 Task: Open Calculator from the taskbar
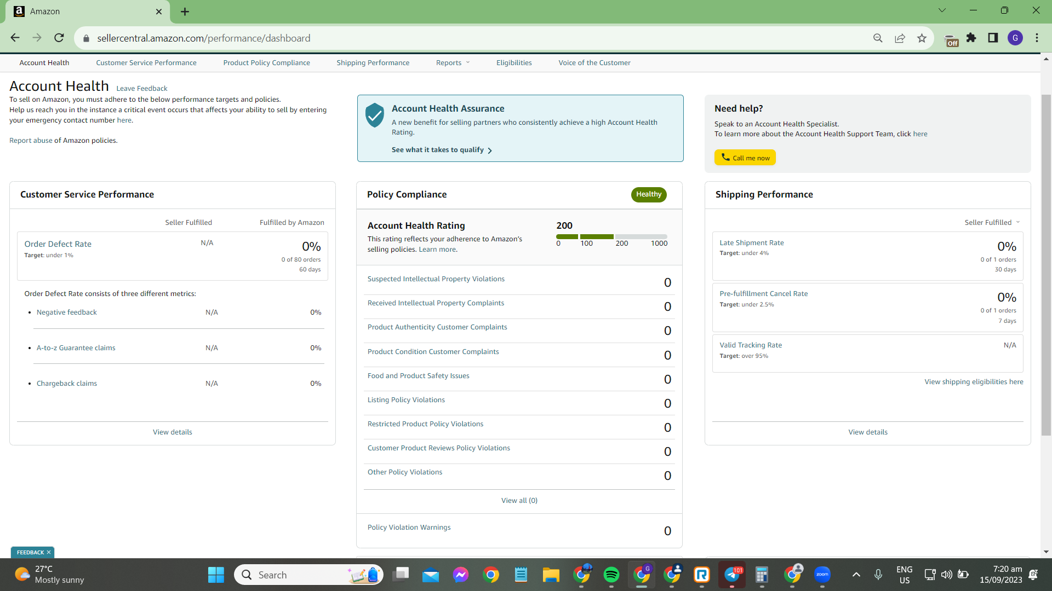coord(762,575)
